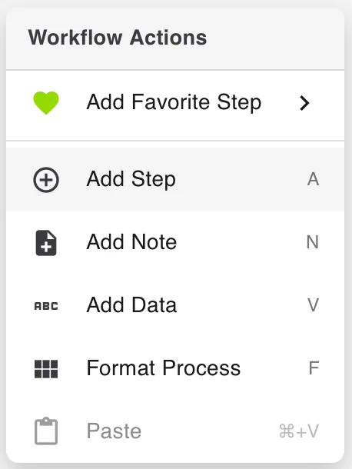Click the grid Format Process icon
Screen dimensions: 352x469
coord(46,369)
